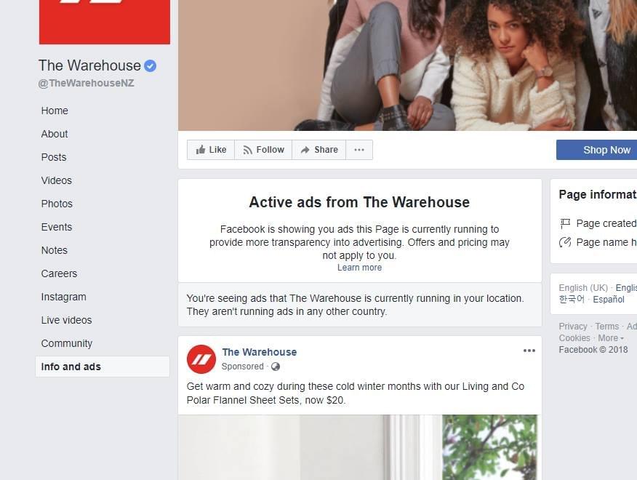Click The Warehouse red logo avatar
The height and width of the screenshot is (480, 637).
click(201, 359)
